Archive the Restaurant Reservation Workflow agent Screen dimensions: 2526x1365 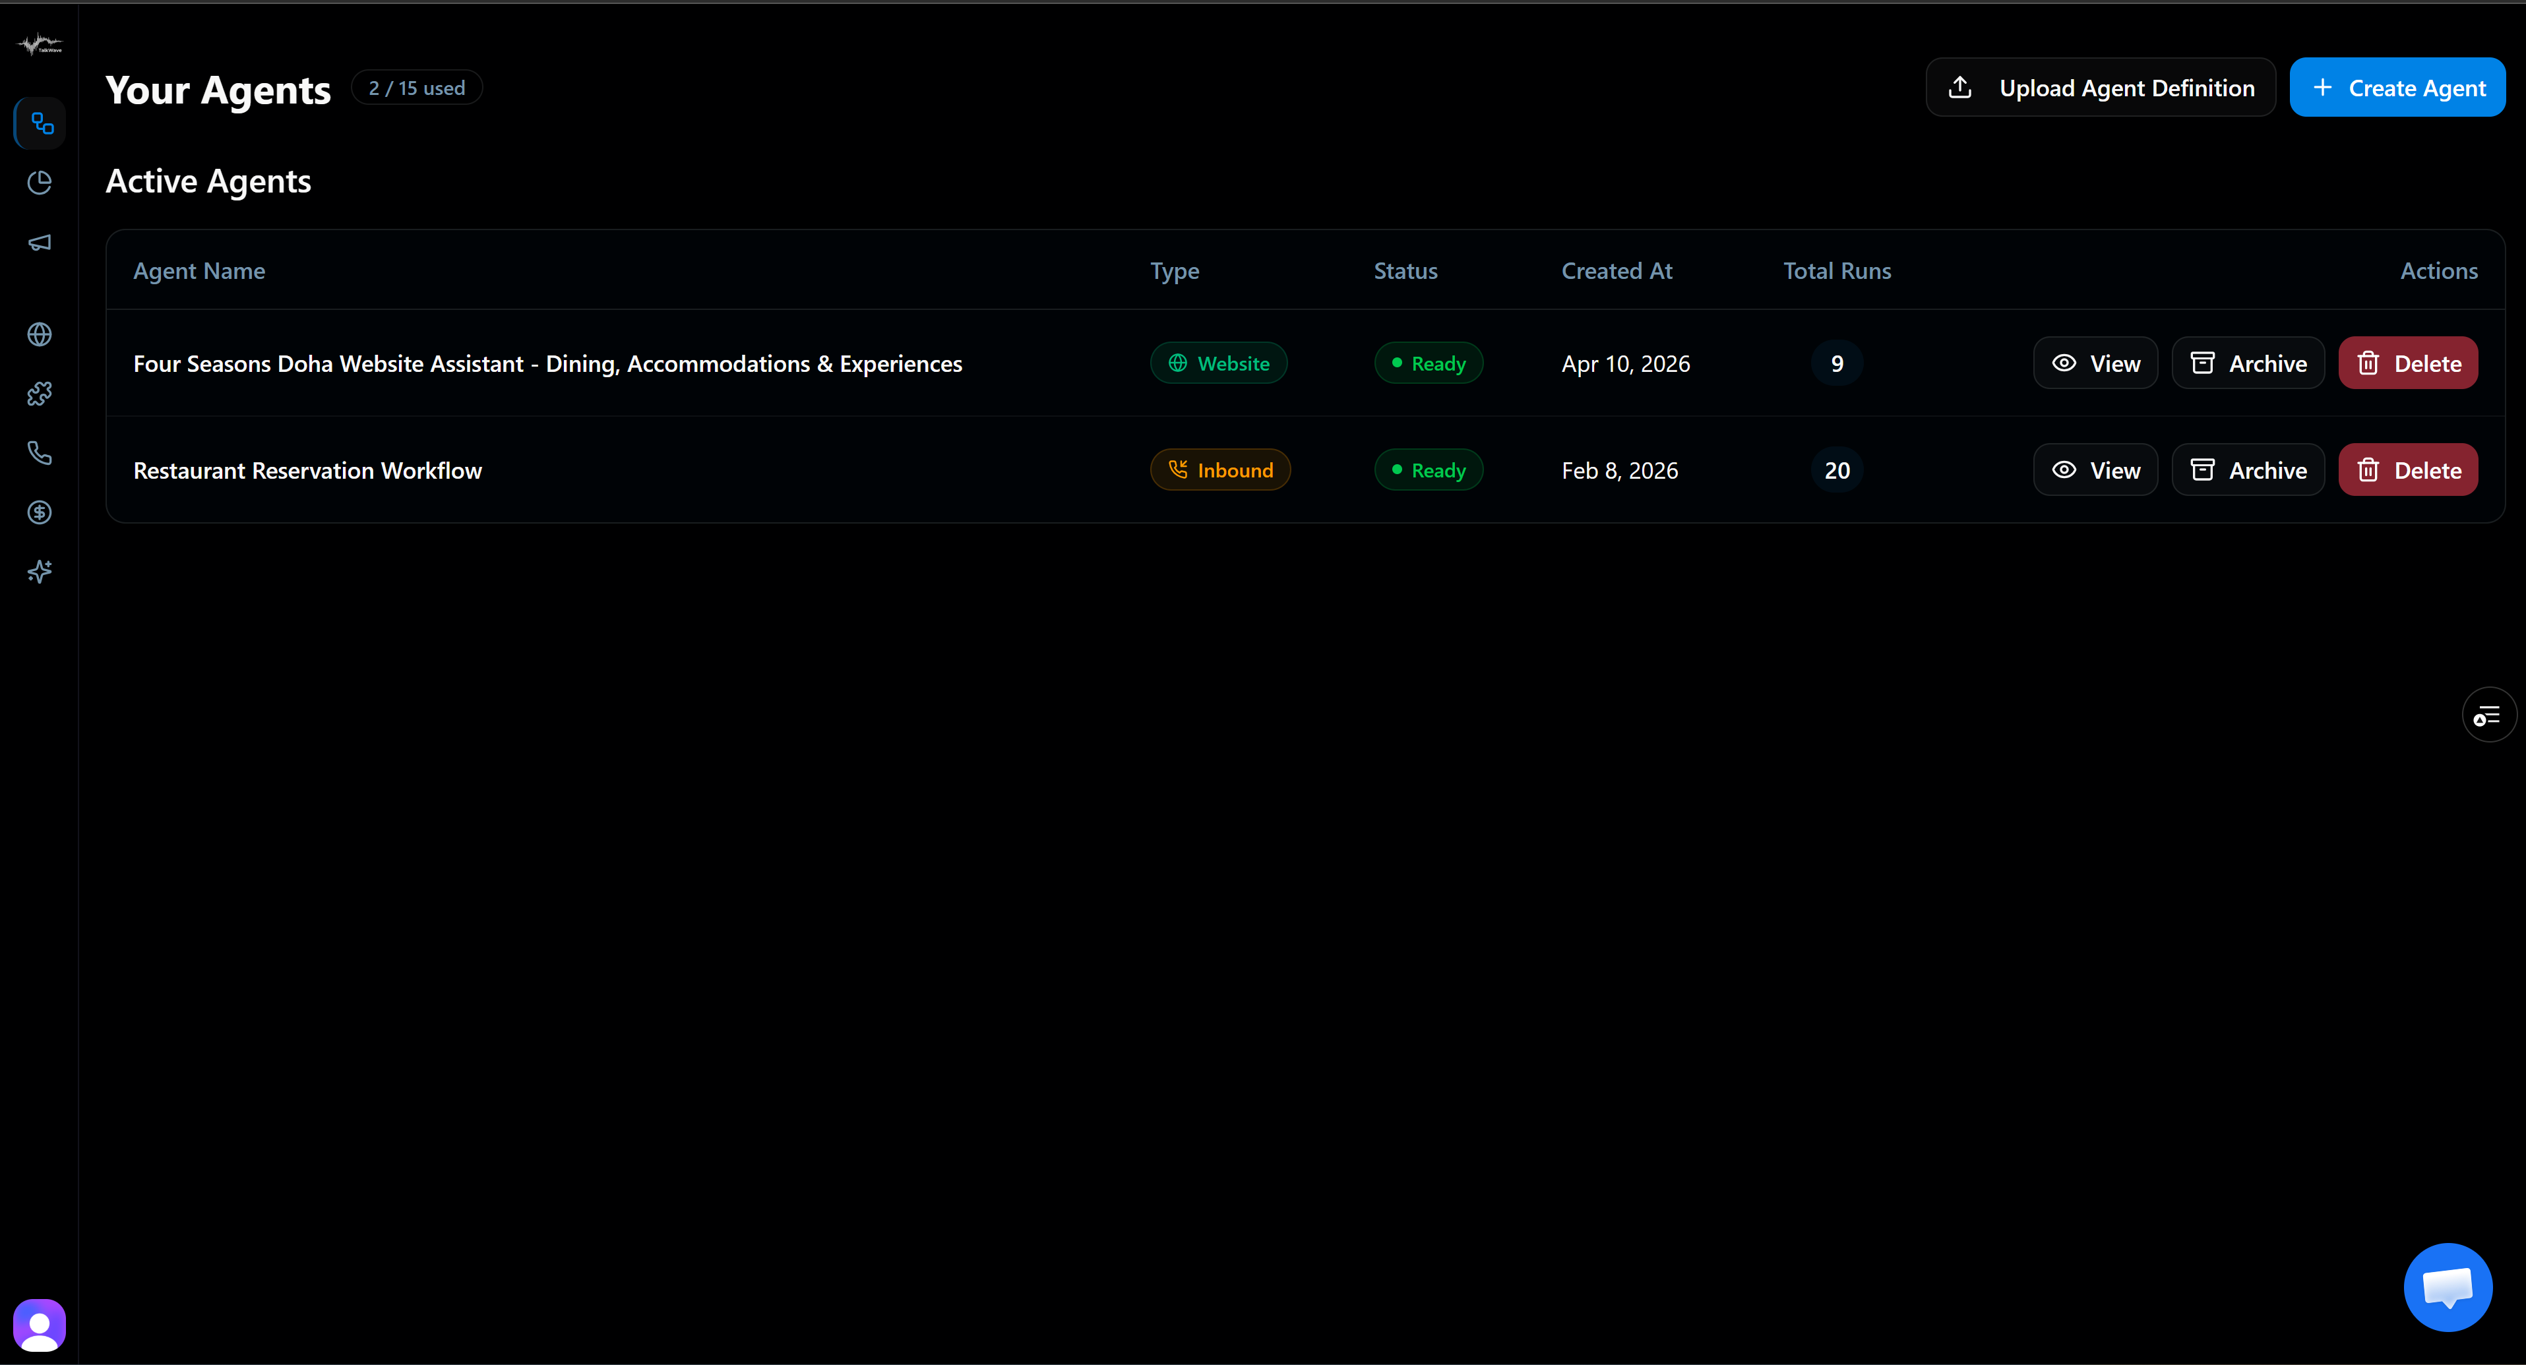(x=2248, y=471)
